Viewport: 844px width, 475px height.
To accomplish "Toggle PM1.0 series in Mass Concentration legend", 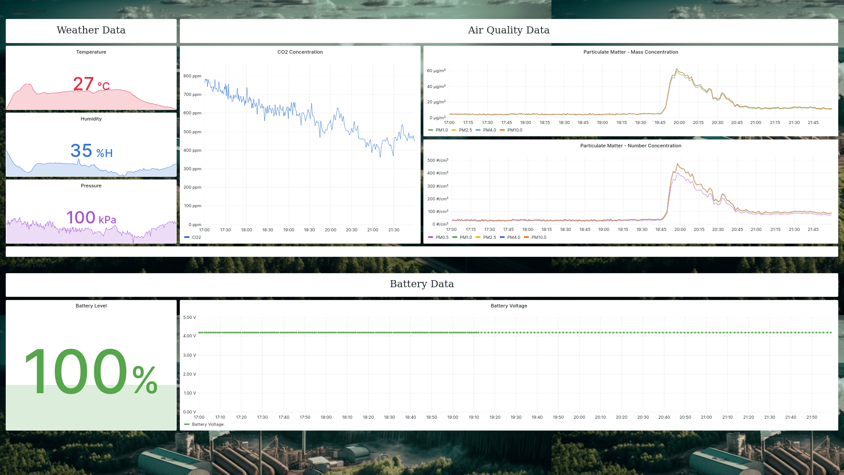I will [x=441, y=130].
